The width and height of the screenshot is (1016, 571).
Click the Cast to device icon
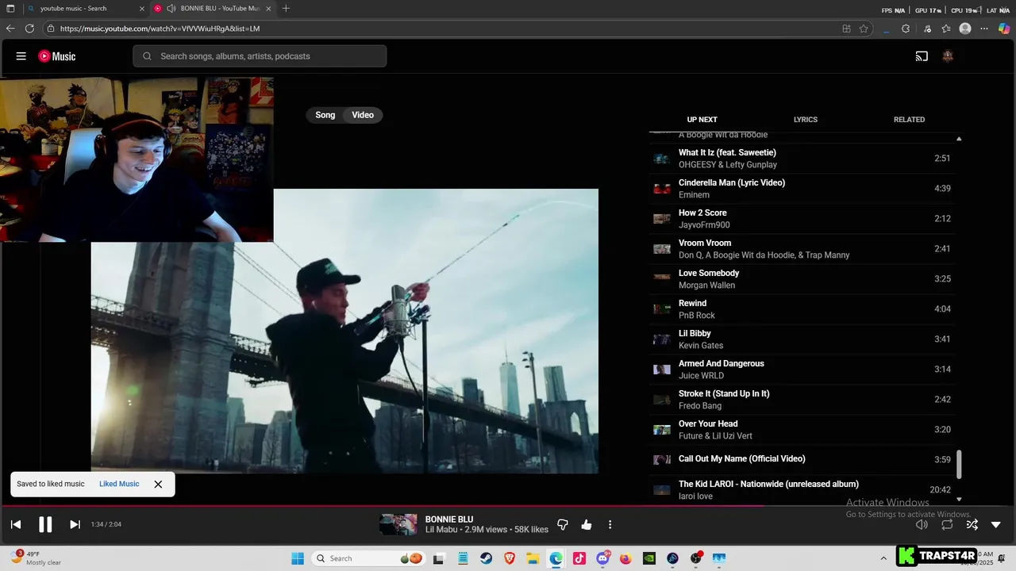click(x=922, y=56)
